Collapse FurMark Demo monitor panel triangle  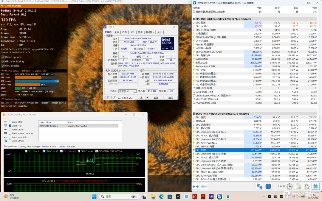click(x=2, y=6)
